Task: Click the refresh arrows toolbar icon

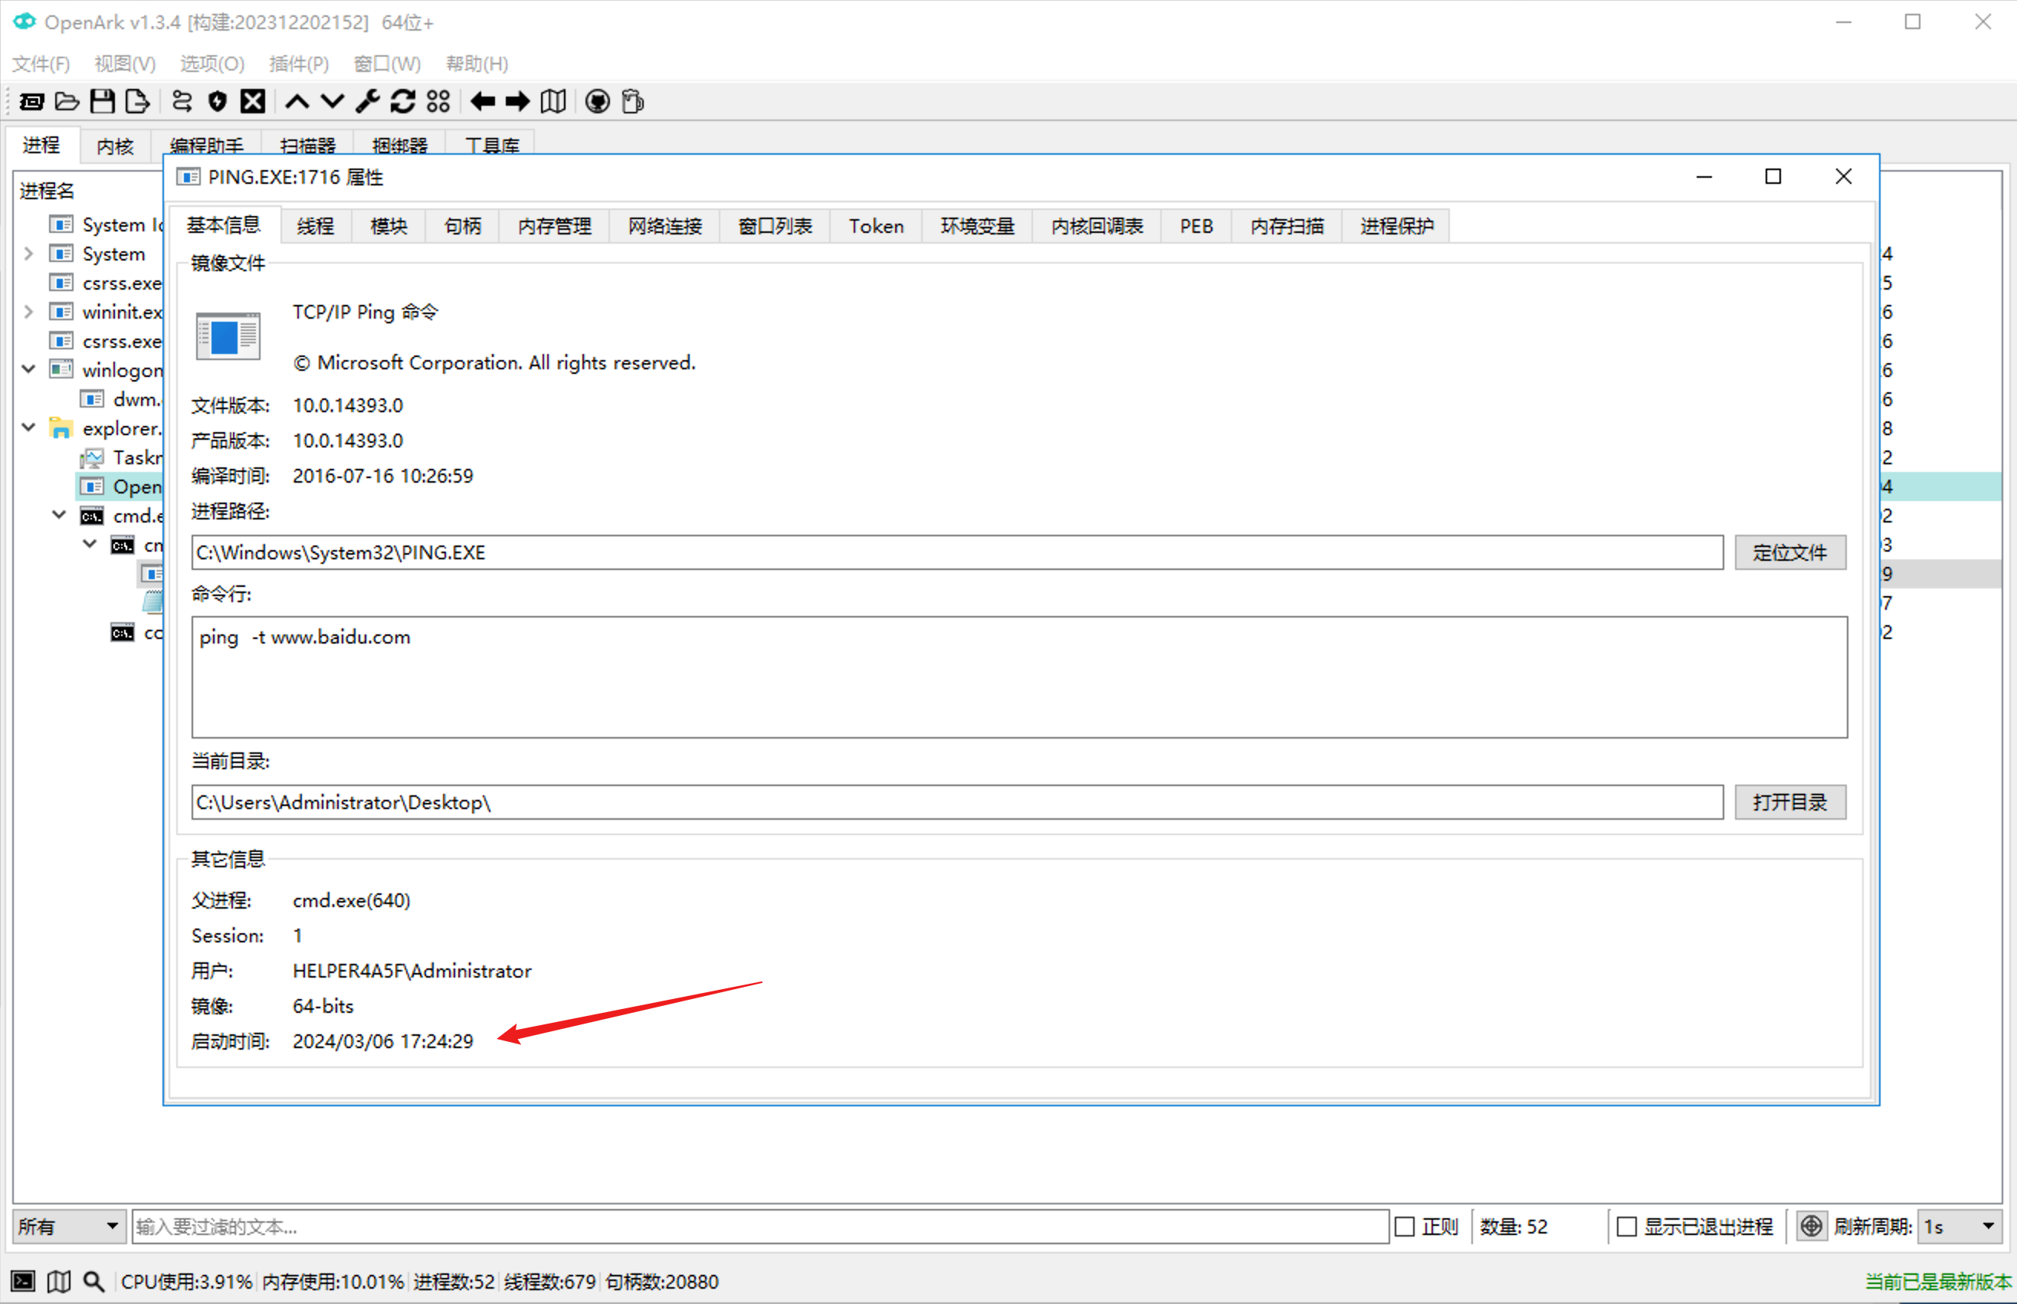Action: 402,102
